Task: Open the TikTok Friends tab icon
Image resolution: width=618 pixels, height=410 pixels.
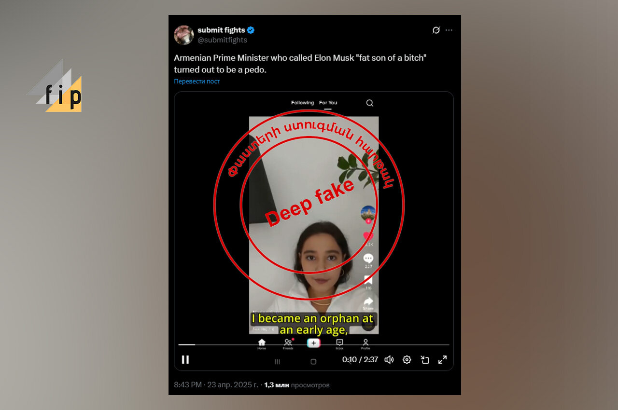Action: [288, 342]
